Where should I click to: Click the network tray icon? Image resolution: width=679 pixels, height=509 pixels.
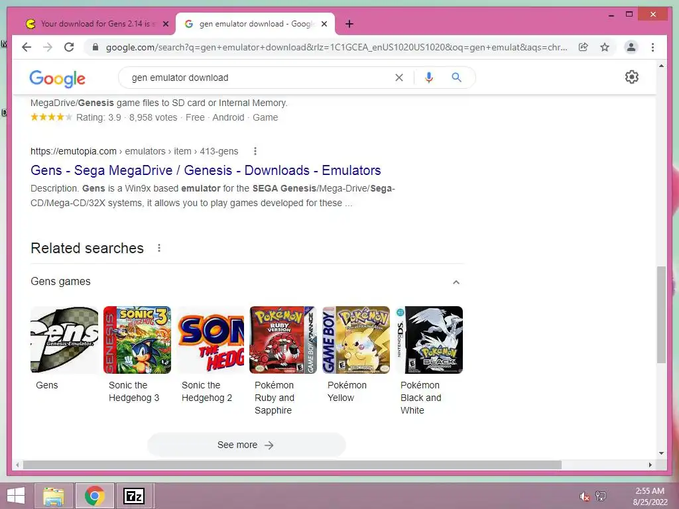[601, 496]
